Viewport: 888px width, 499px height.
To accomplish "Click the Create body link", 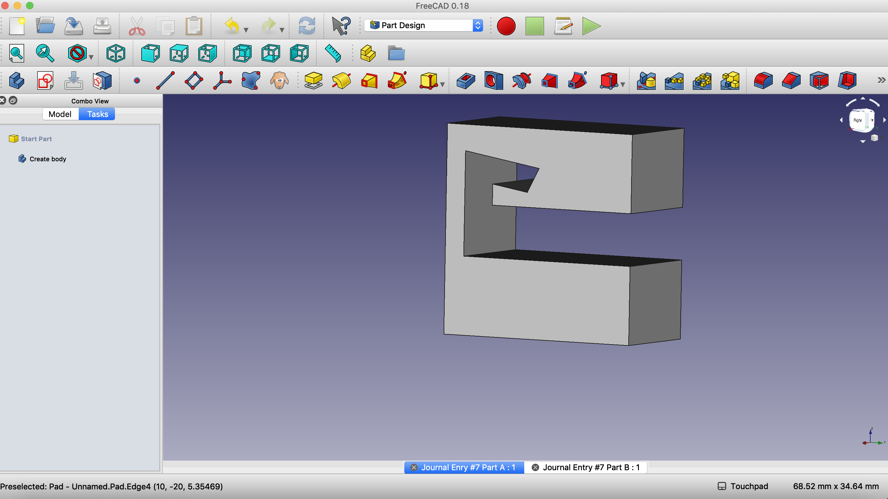I will (48, 159).
